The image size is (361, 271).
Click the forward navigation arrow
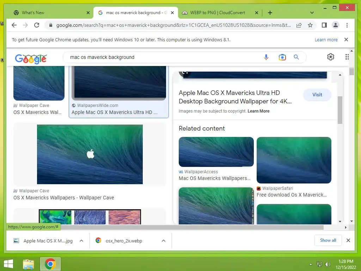(25, 25)
